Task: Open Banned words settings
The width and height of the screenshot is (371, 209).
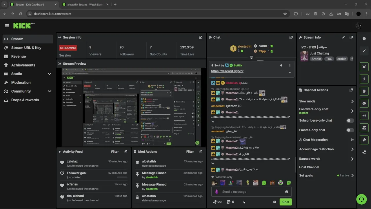Action: pyautogui.click(x=326, y=159)
